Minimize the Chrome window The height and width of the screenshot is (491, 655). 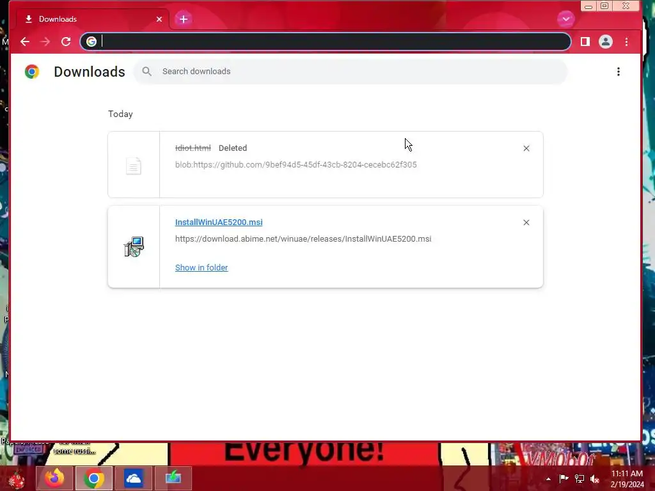pos(588,6)
